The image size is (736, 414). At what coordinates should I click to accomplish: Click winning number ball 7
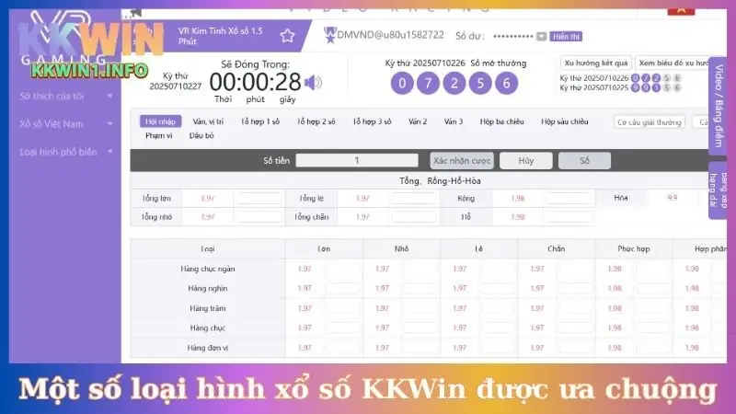428,84
